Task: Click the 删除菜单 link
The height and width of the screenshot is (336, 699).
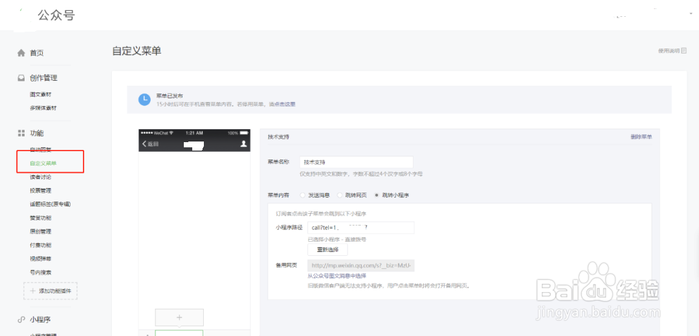Action: [641, 137]
